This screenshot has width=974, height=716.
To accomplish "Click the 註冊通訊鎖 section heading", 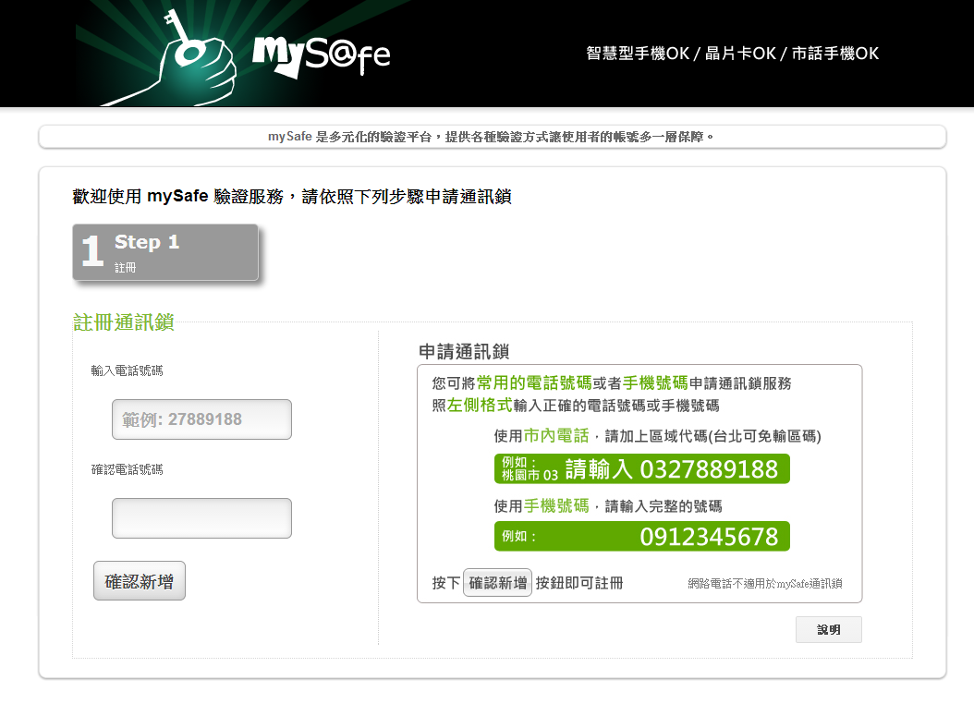I will click(x=124, y=322).
